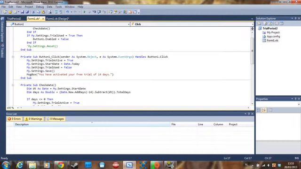301x169 pixels.
Task: Collapse the Button1_Click sub outline
Action: 13,57
